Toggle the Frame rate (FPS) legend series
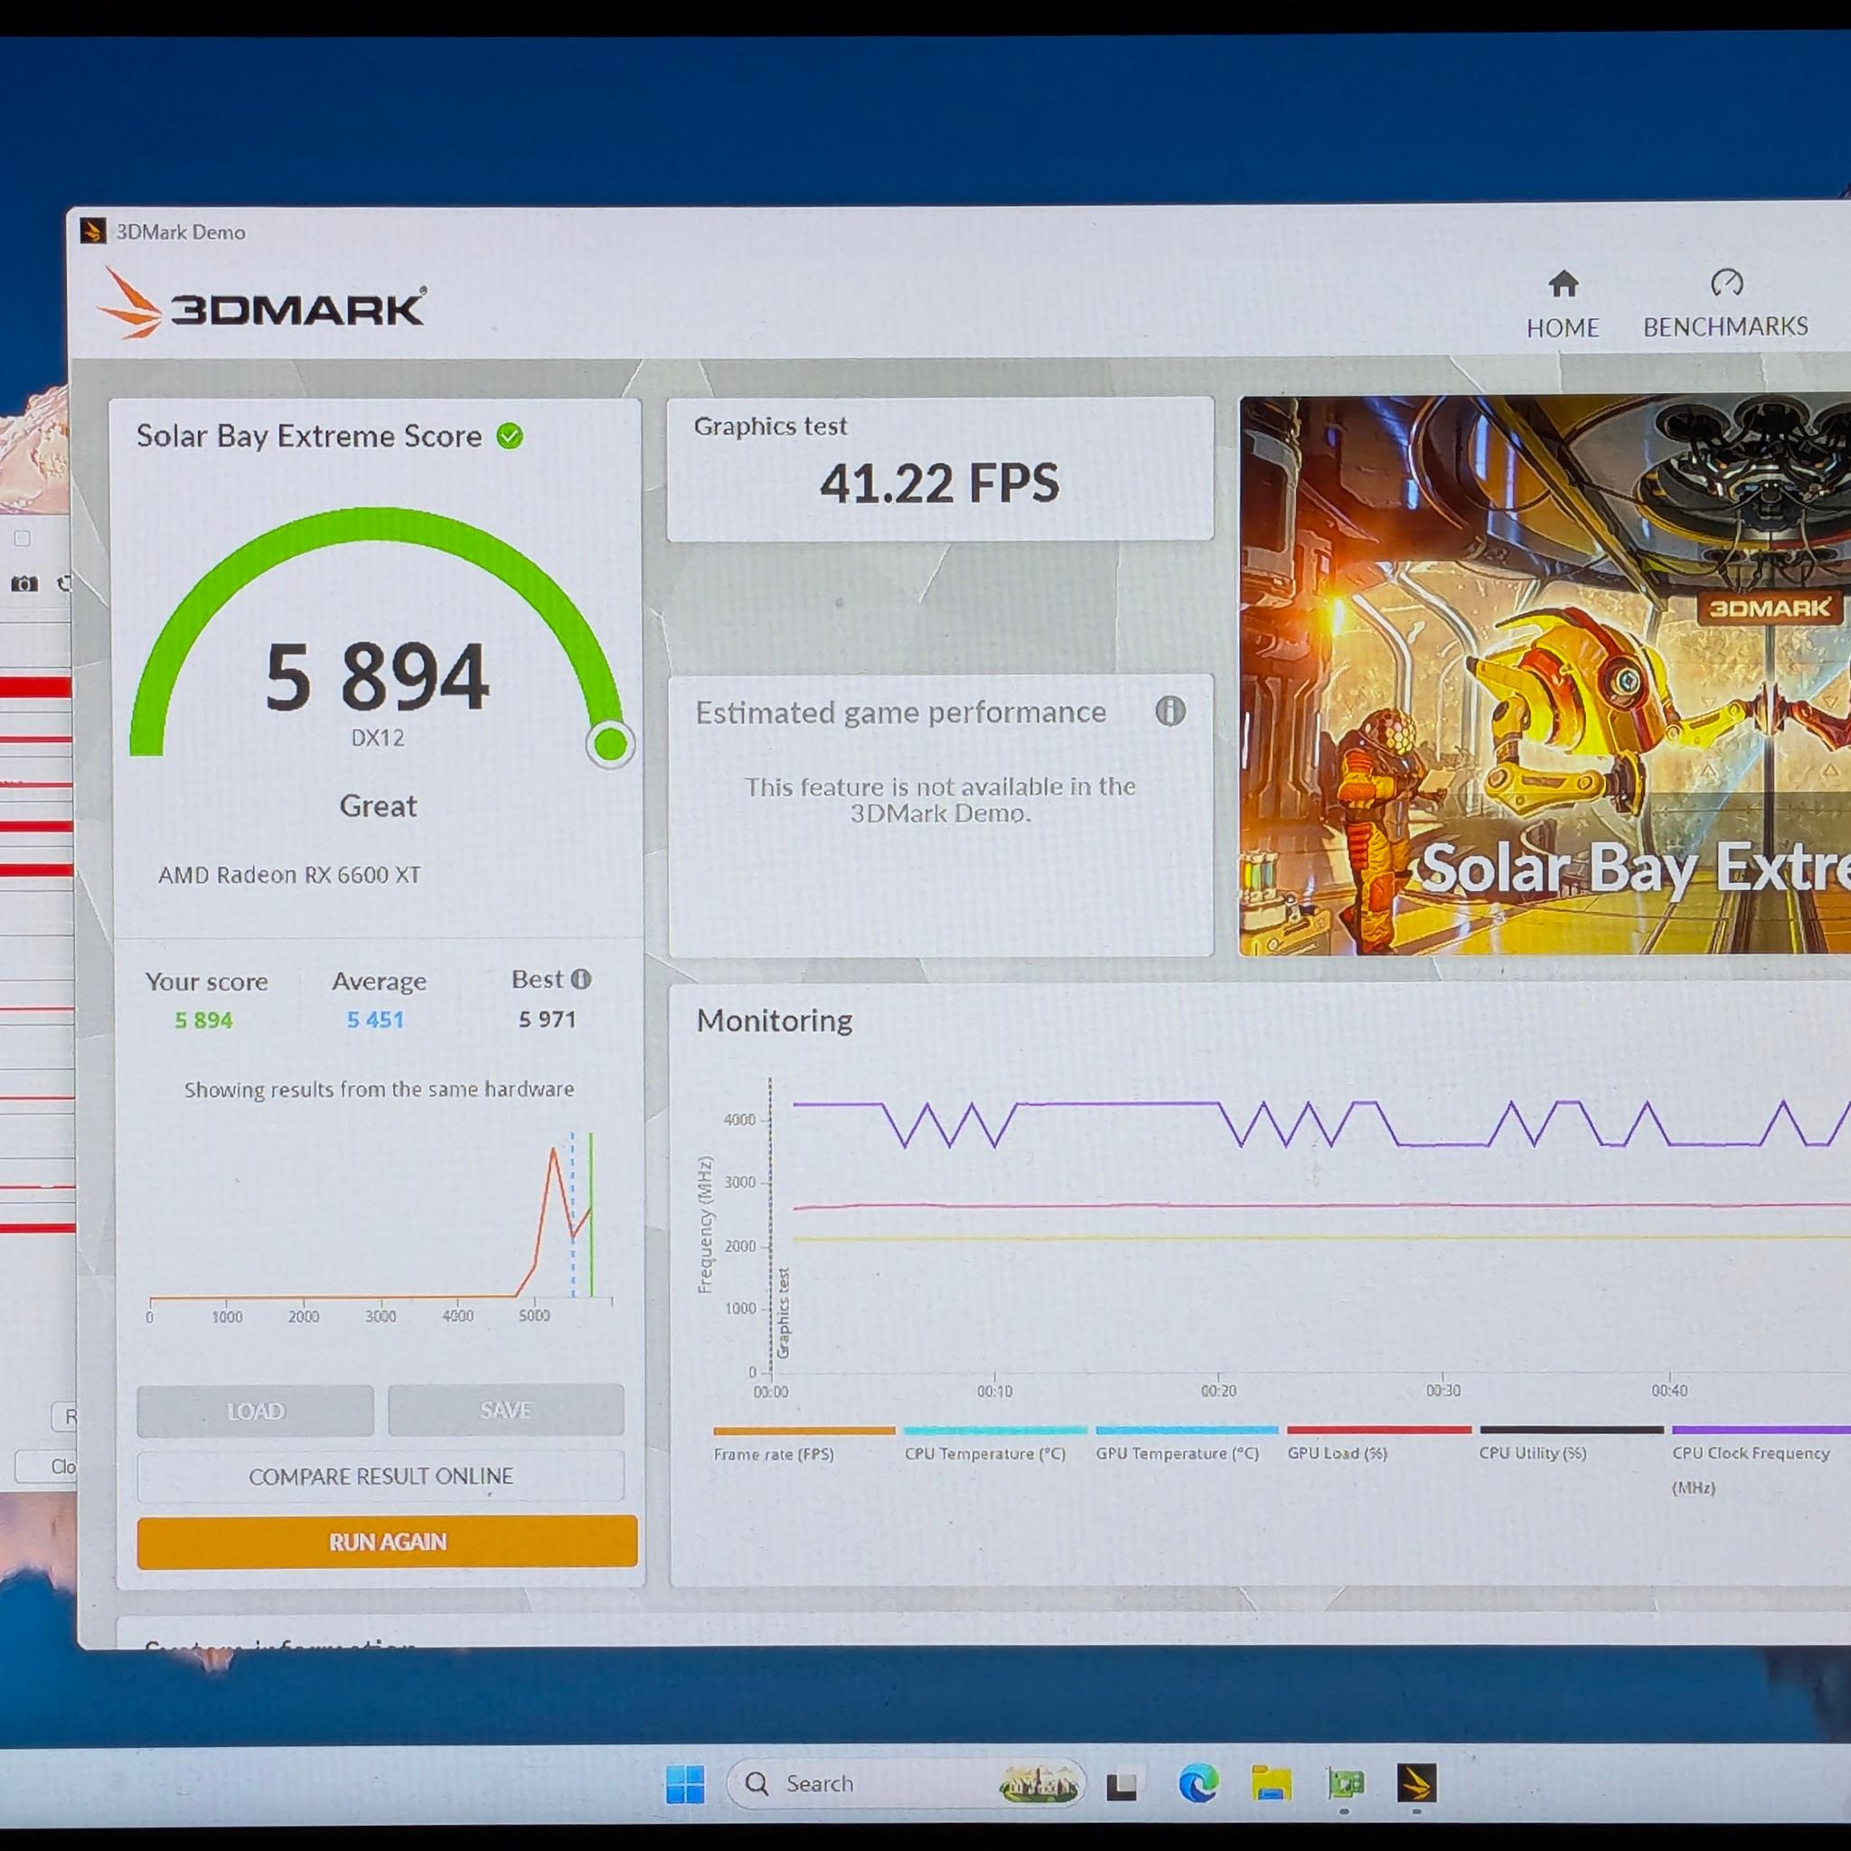Screen dimensions: 1851x1851 (x=803, y=1445)
